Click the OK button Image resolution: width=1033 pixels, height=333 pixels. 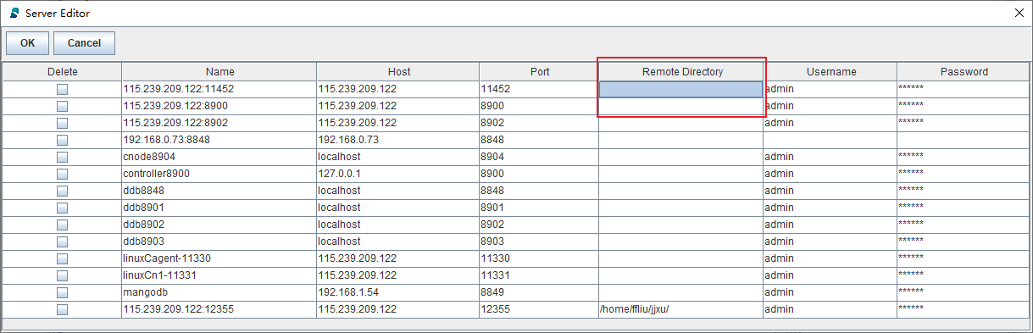click(x=28, y=43)
